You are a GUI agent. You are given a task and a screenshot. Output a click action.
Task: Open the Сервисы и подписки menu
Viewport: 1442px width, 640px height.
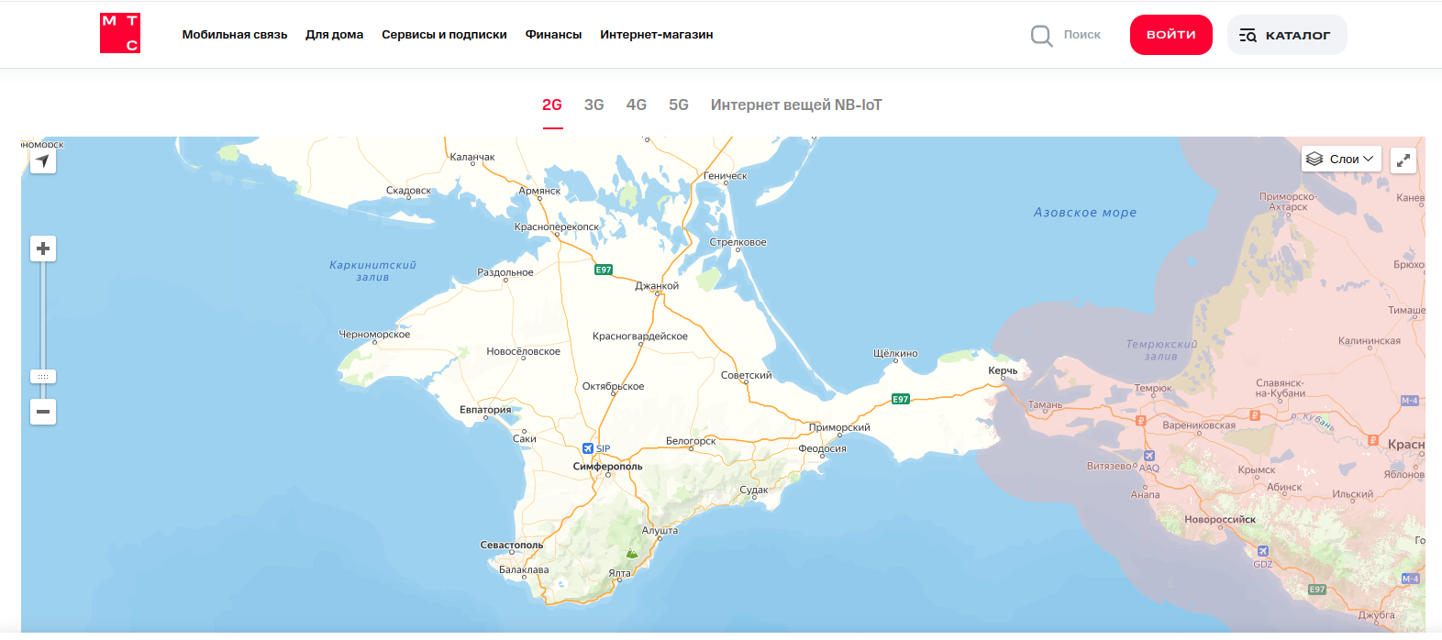click(444, 35)
